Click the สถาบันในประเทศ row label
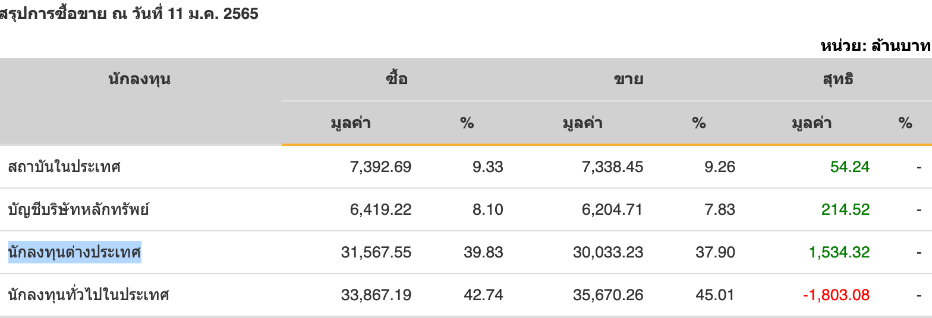Screen dimensions: 932x318 pyautogui.click(x=64, y=167)
